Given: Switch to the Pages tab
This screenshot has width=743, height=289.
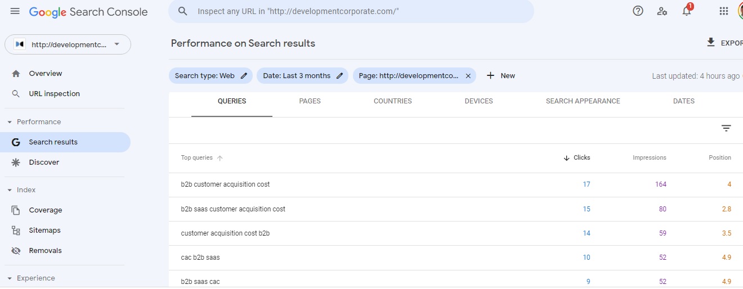Looking at the screenshot, I should 310,101.
